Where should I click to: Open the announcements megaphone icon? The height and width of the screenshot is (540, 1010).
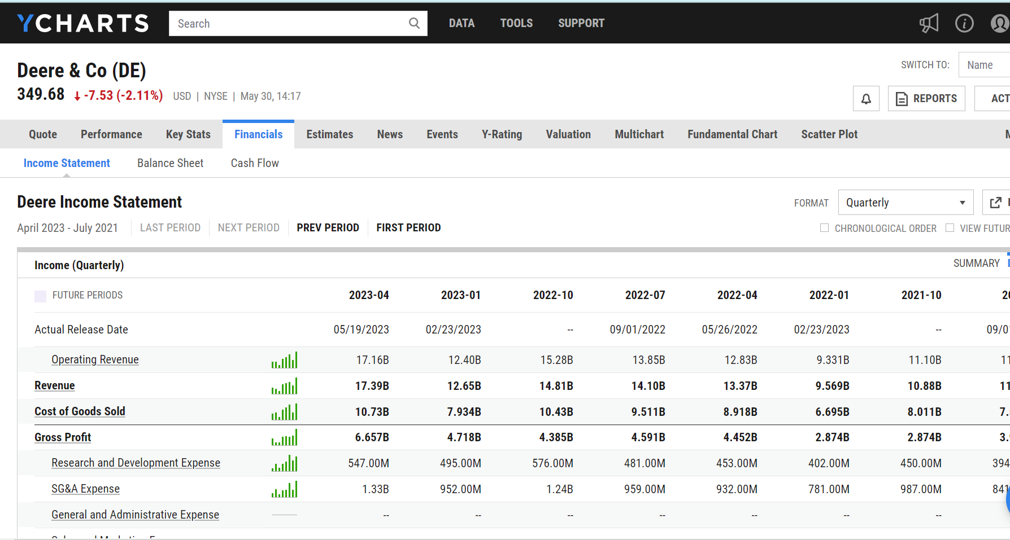coord(929,23)
